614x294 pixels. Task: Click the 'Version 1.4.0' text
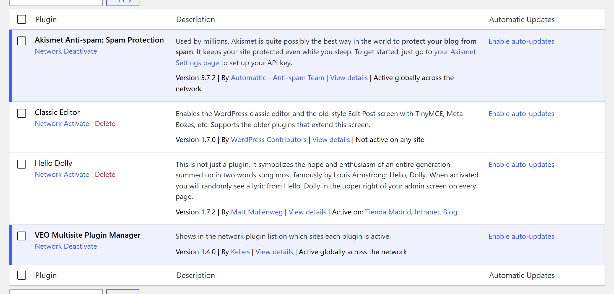coord(196,252)
